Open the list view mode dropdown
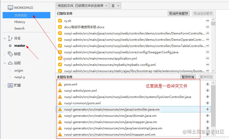229x139 pixels. click(x=115, y=6)
